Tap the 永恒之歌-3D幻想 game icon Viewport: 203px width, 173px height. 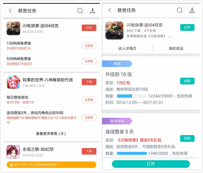click(x=13, y=151)
